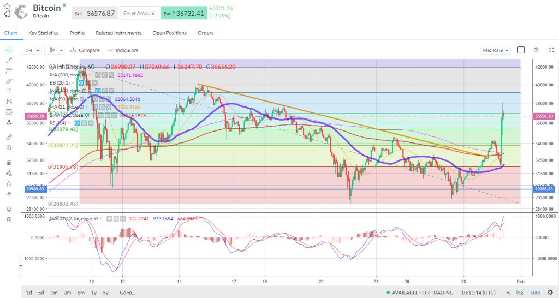Click the Sell 36576.87 button

(x=95, y=13)
